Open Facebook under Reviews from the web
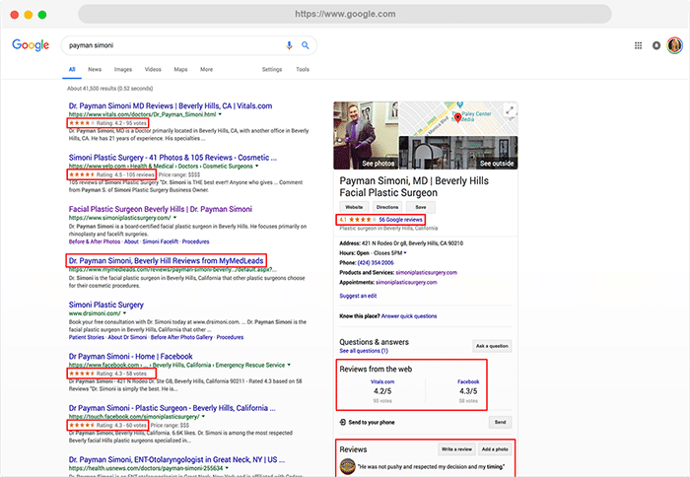The height and width of the screenshot is (477, 690). (x=468, y=382)
